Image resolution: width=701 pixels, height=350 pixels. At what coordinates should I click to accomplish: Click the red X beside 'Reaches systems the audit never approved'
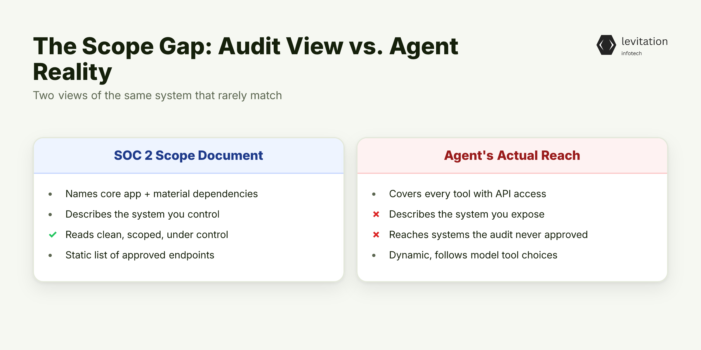pyautogui.click(x=376, y=235)
